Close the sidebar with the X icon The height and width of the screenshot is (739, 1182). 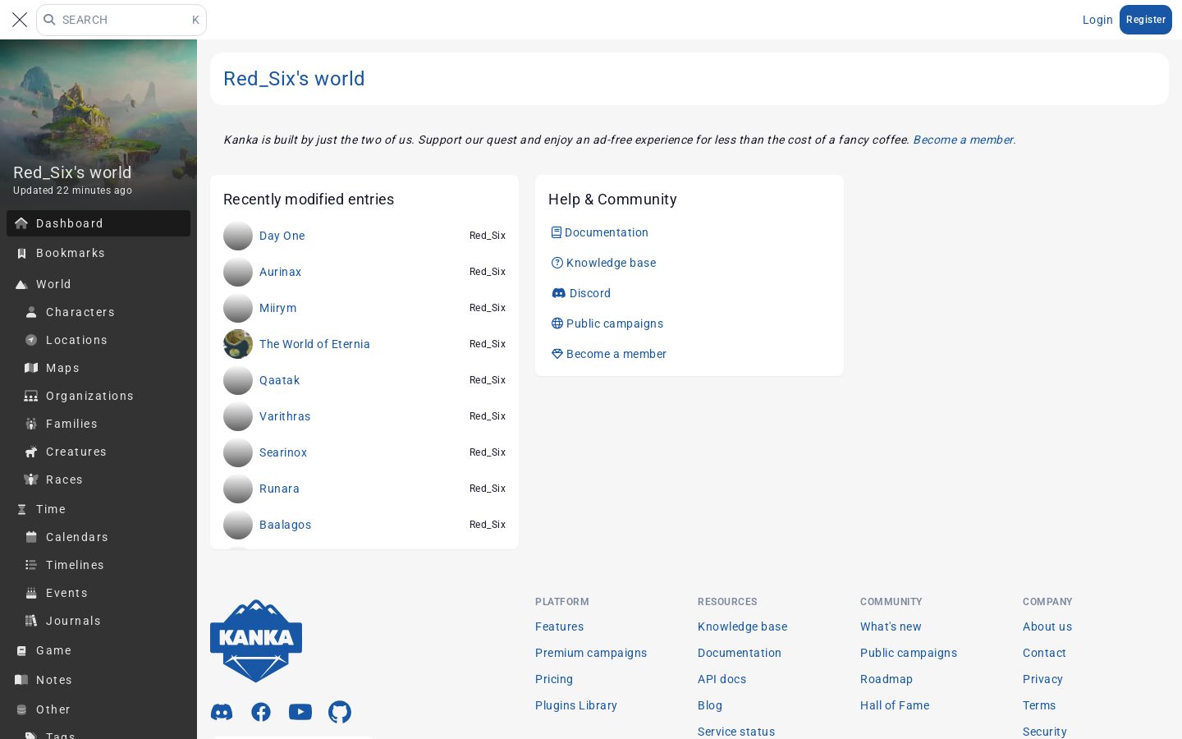click(20, 20)
